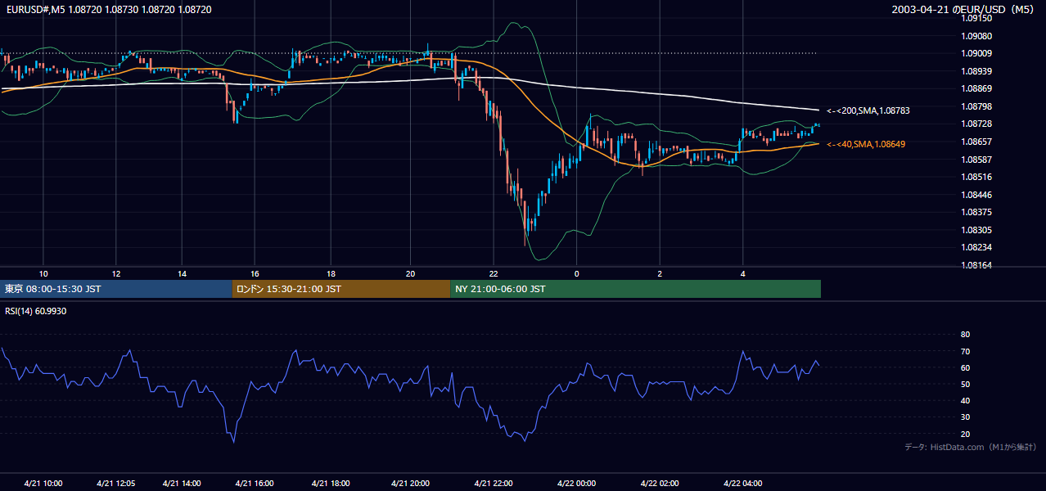
Task: Click bottom time label 4/21 18:00
Action: pos(331,483)
